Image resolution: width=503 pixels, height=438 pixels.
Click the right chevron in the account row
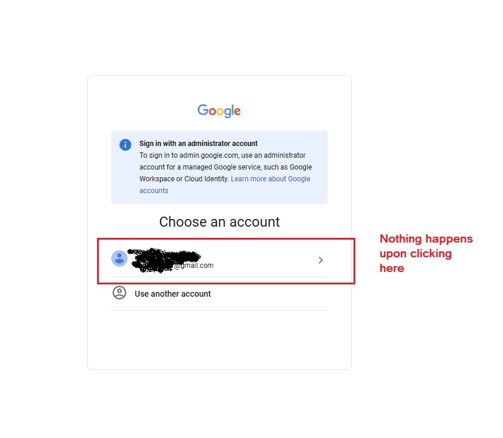321,260
